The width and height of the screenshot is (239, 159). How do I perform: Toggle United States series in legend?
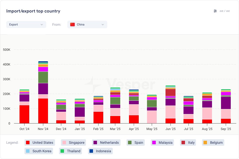(40, 142)
